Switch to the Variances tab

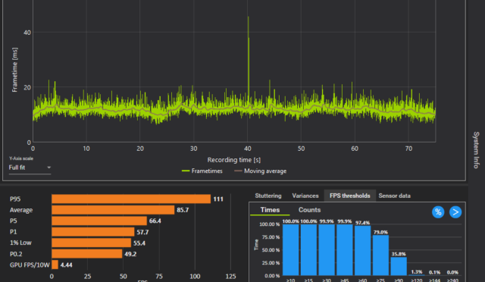[305, 196]
